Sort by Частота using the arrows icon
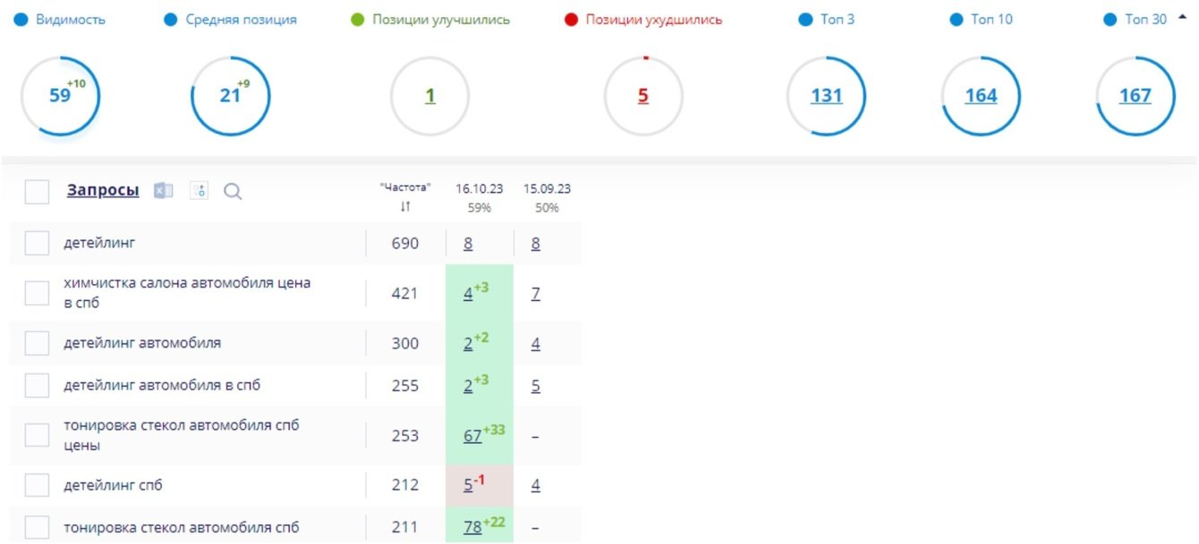 click(x=405, y=206)
